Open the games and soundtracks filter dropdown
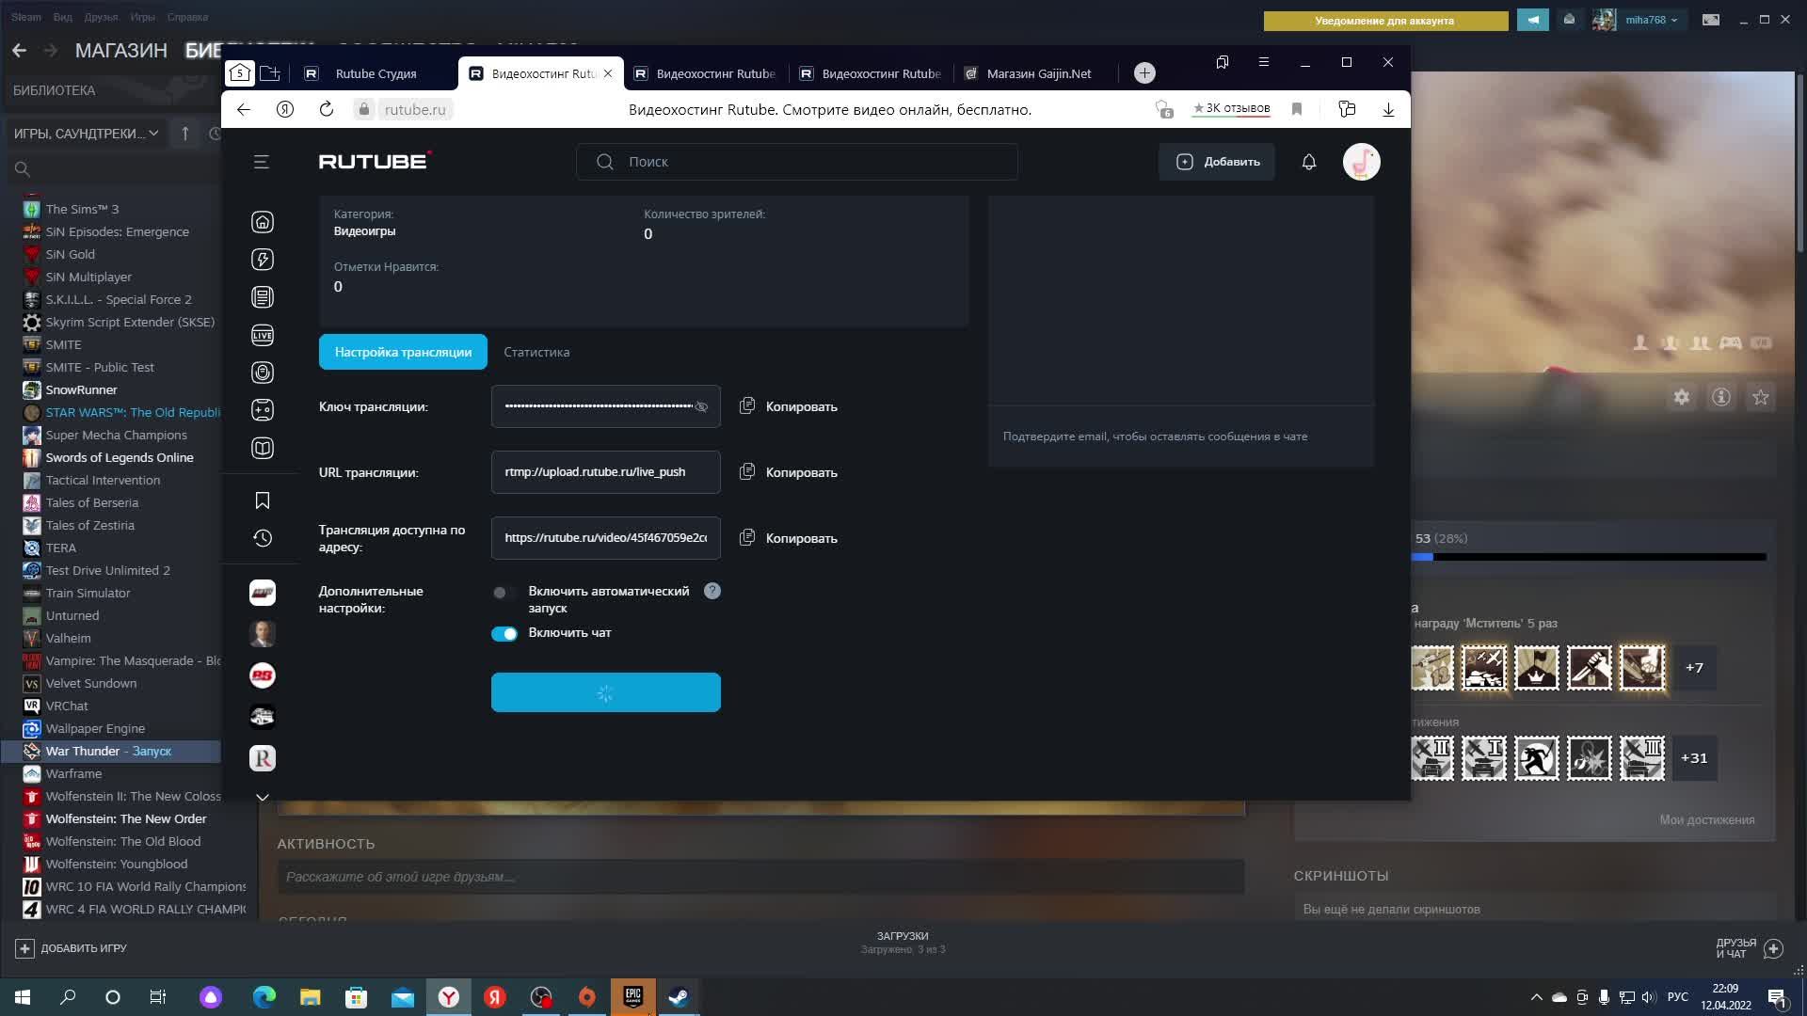The image size is (1807, 1016). click(x=87, y=134)
